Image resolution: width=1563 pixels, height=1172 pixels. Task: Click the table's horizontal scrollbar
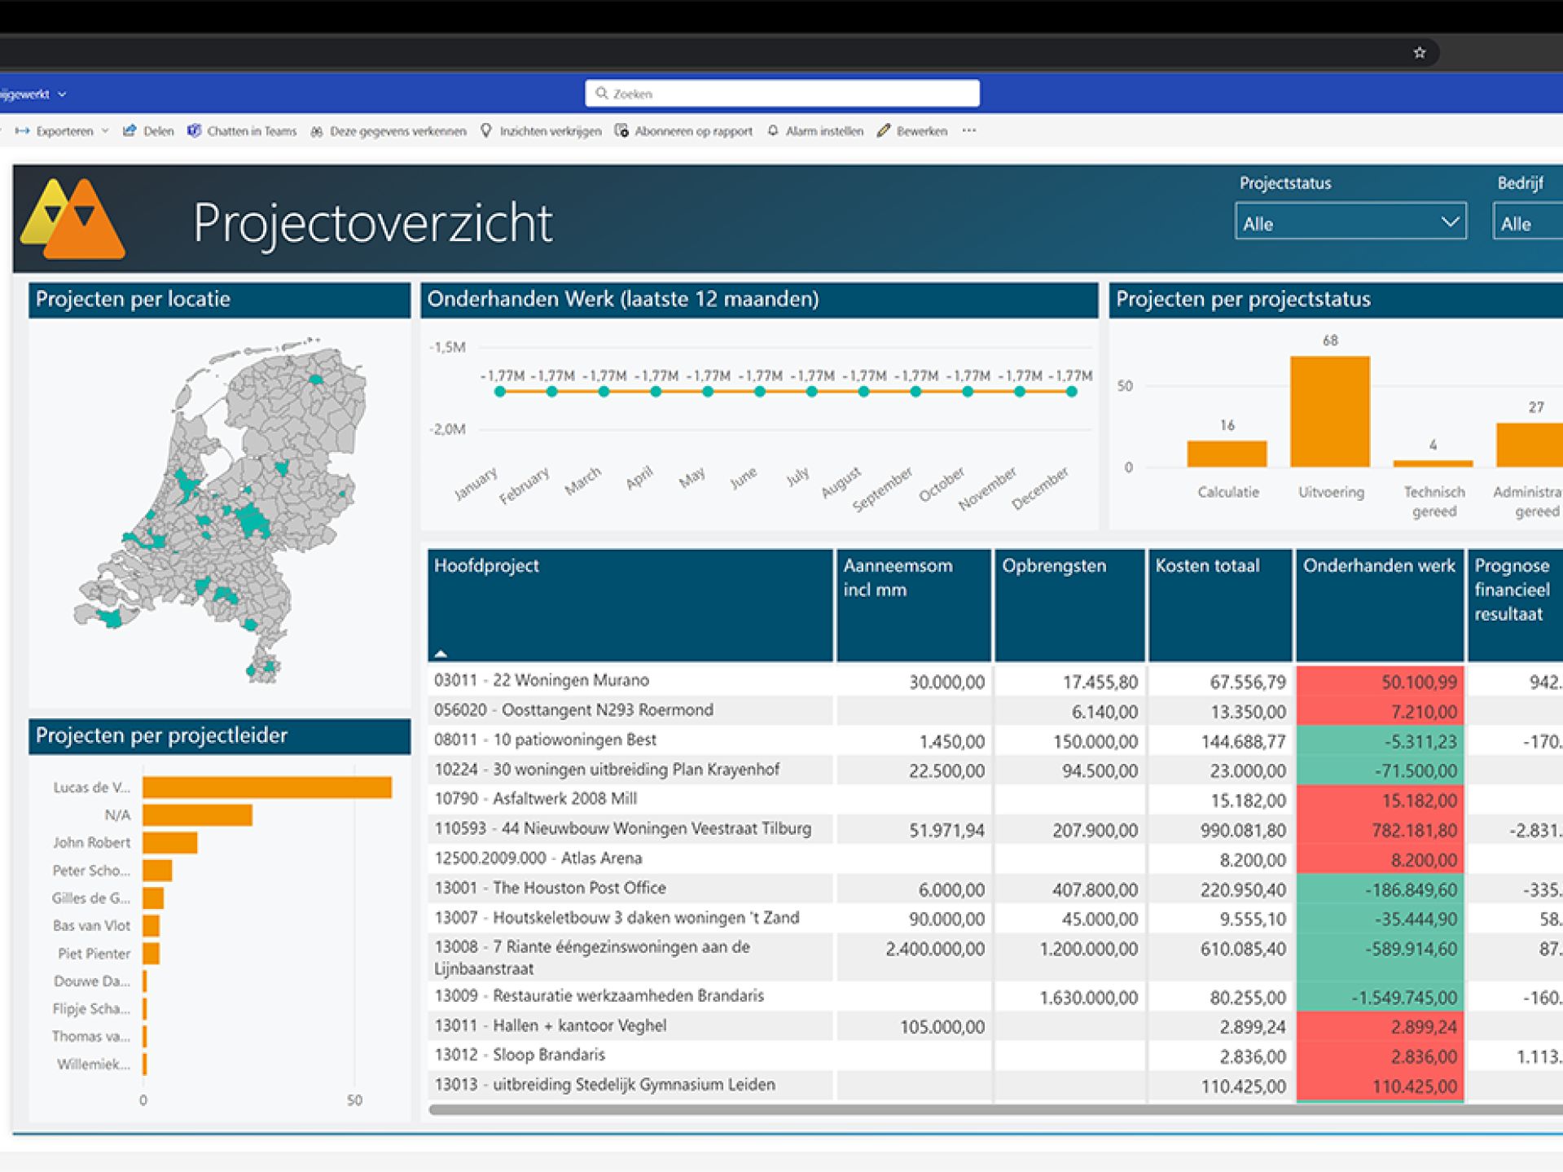coord(977,1109)
